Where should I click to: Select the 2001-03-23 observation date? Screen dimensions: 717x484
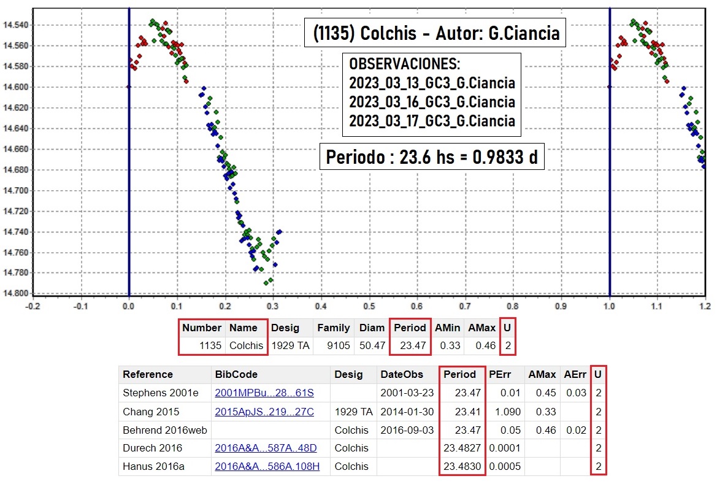pyautogui.click(x=407, y=393)
